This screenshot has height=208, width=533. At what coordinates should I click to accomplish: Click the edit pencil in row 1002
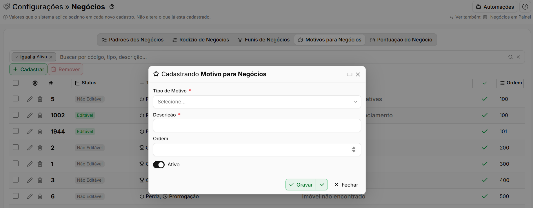coord(30,115)
